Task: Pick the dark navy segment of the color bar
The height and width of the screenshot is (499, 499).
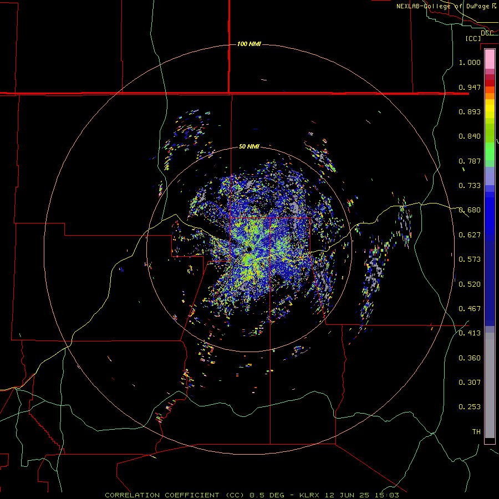Action: click(x=490, y=283)
